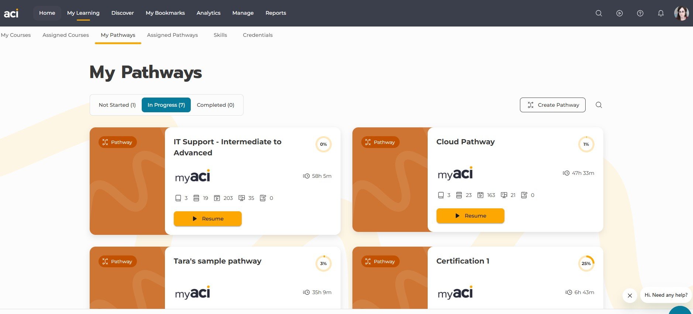Viewport: 693px width, 314px height.
Task: Show Completed (0) pathways
Action: [x=216, y=105]
